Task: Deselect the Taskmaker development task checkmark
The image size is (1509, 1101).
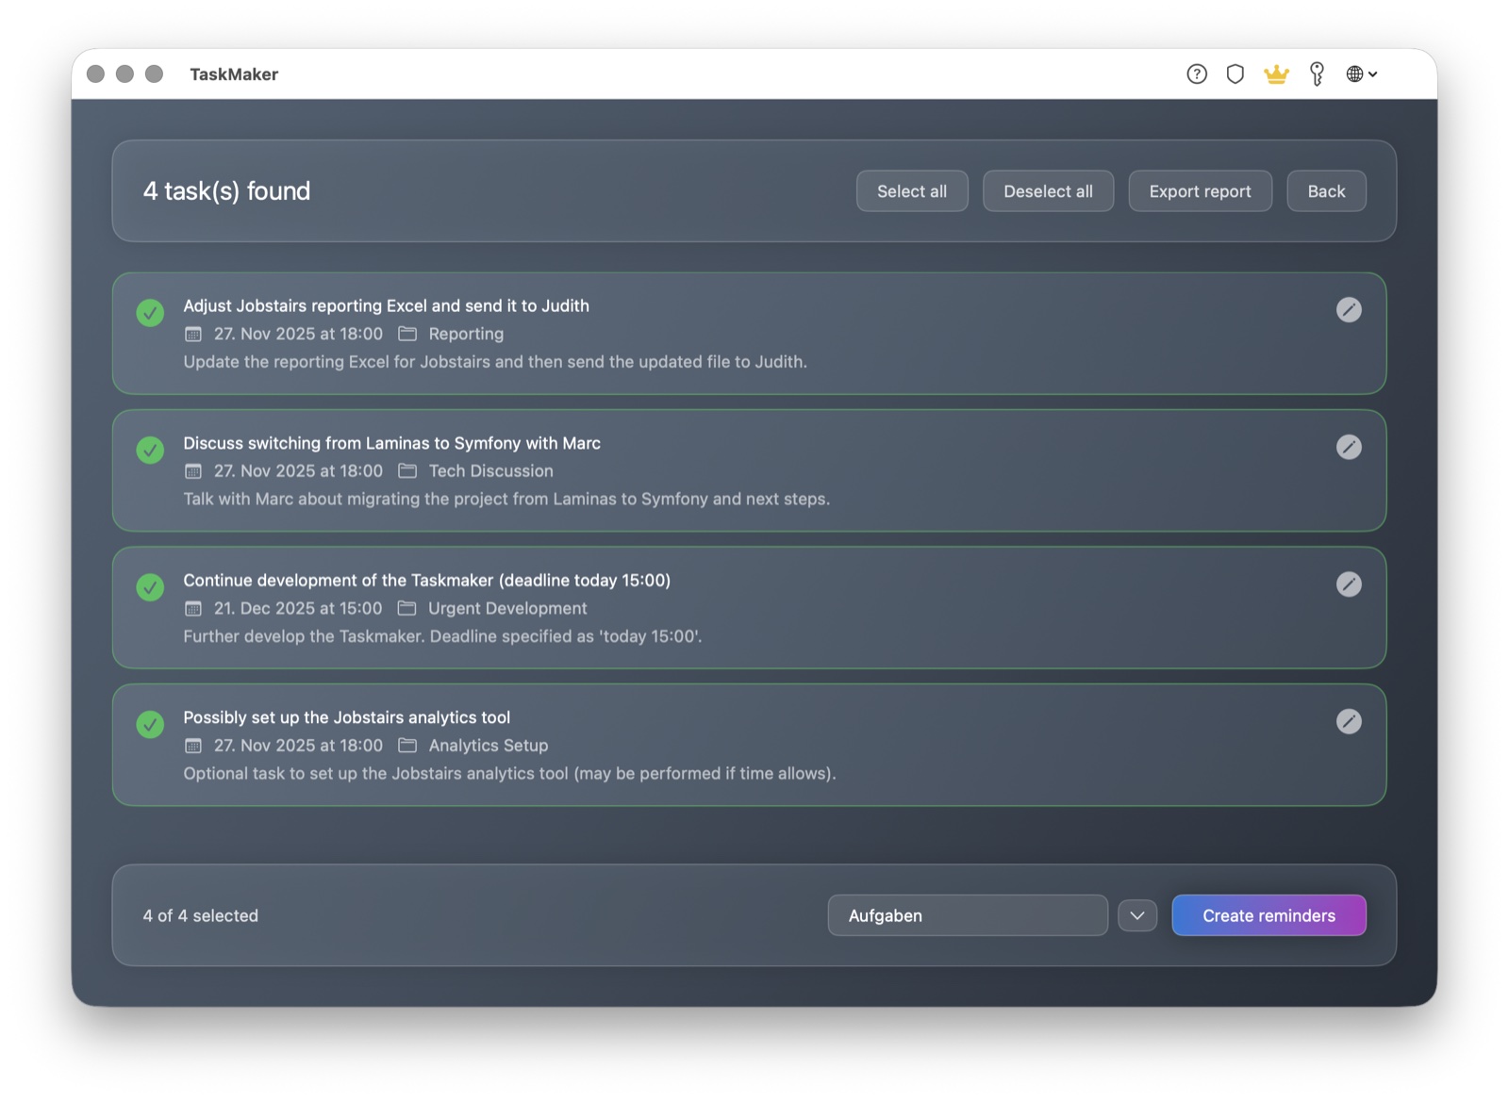Action: tap(150, 587)
